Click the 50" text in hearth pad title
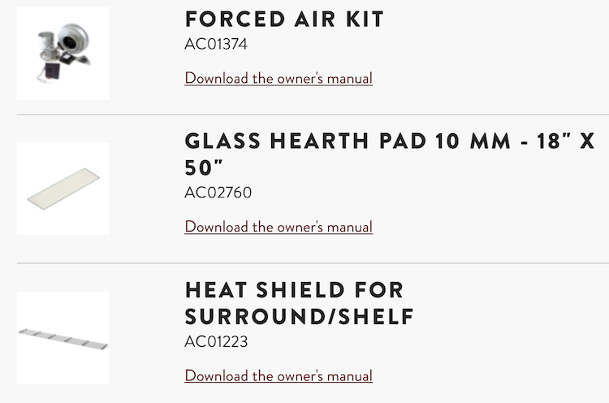 click(204, 167)
